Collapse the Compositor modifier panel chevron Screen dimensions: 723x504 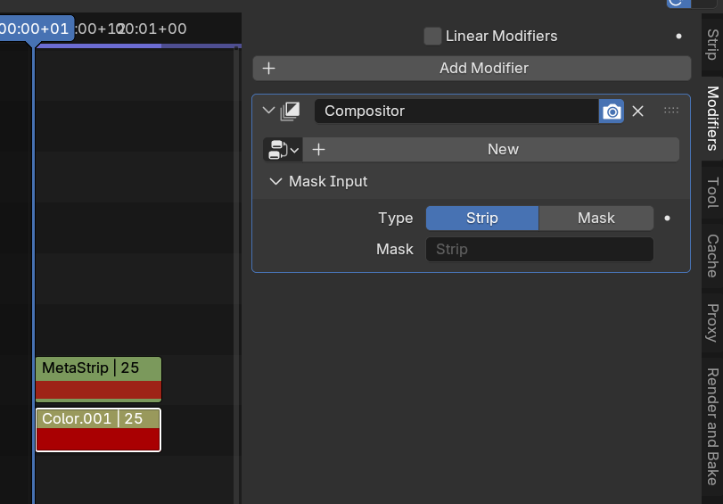tap(268, 111)
